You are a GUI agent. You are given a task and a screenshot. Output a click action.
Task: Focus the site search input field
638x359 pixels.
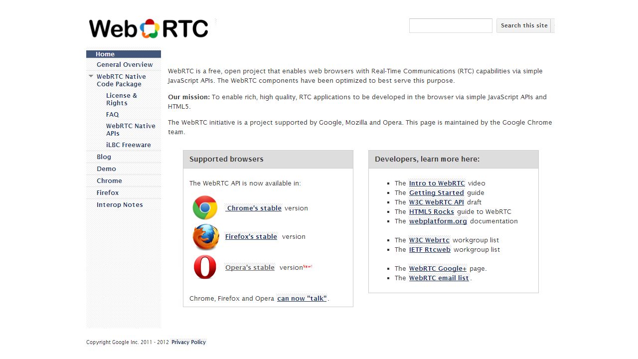click(451, 25)
